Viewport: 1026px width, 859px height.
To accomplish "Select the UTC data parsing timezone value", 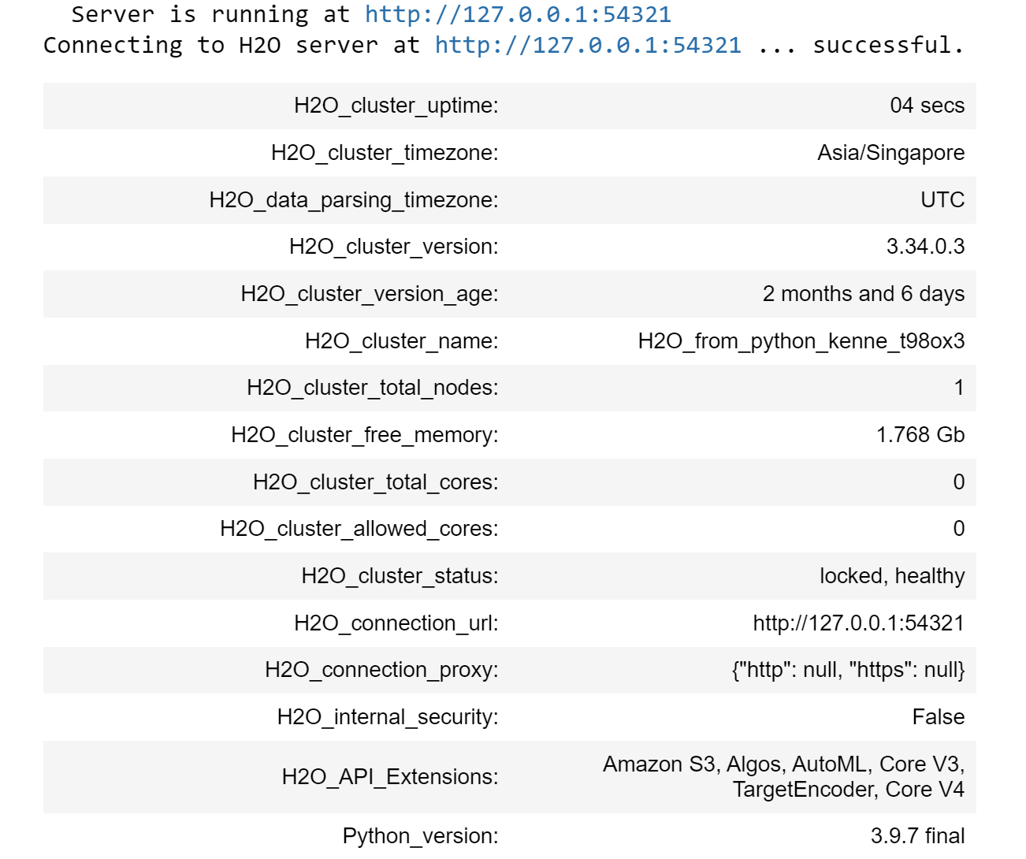I will point(942,200).
